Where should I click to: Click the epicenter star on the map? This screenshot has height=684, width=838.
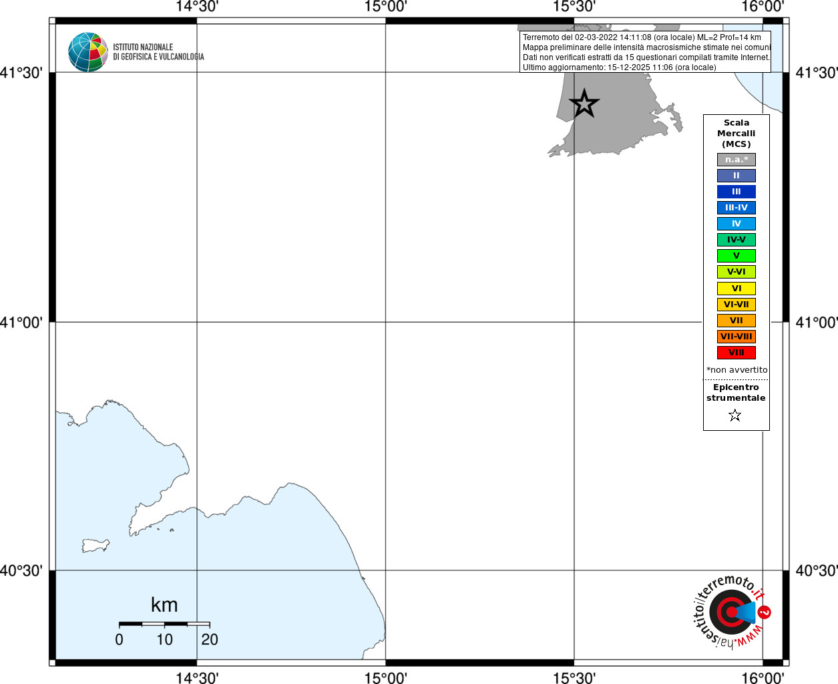[x=584, y=104]
